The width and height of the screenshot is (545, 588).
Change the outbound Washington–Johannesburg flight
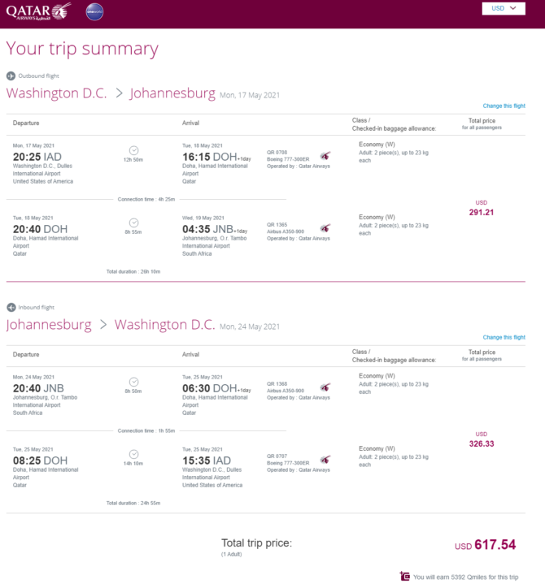point(504,106)
